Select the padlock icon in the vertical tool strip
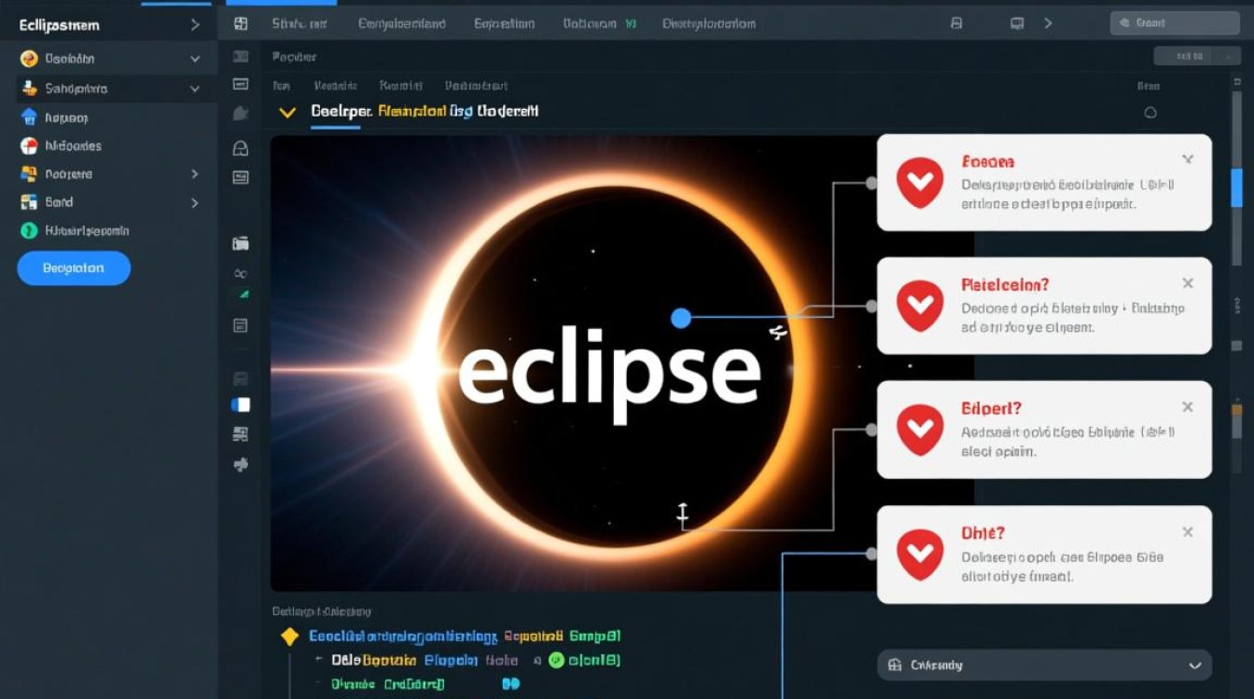This screenshot has height=699, width=1254. 240,147
